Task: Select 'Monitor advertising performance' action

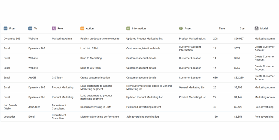Action: 99,117
